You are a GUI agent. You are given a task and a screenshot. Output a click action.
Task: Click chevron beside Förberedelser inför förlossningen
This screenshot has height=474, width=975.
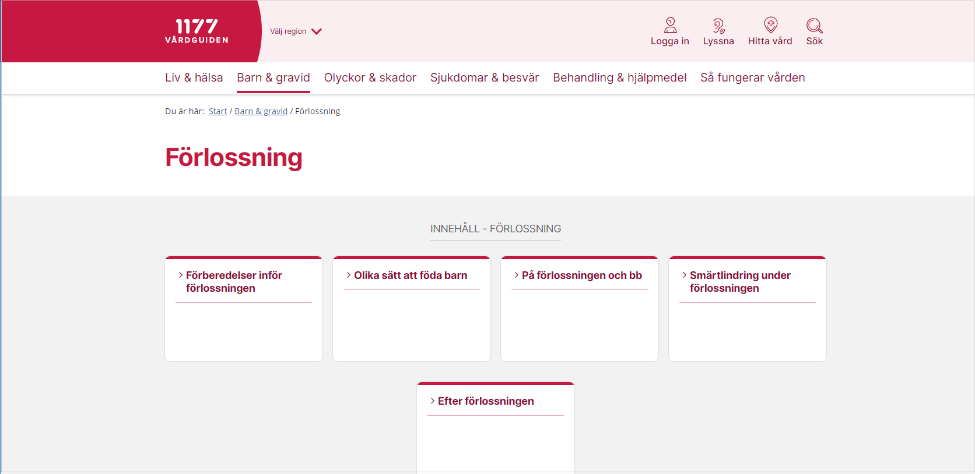tap(181, 275)
